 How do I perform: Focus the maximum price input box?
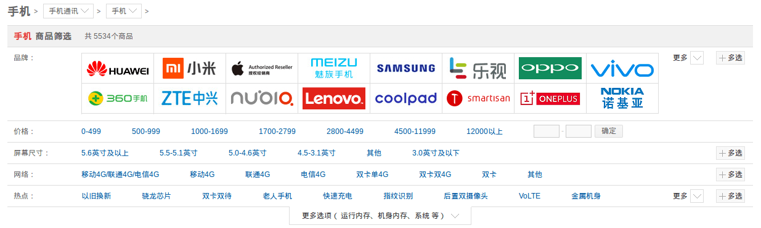click(x=579, y=131)
